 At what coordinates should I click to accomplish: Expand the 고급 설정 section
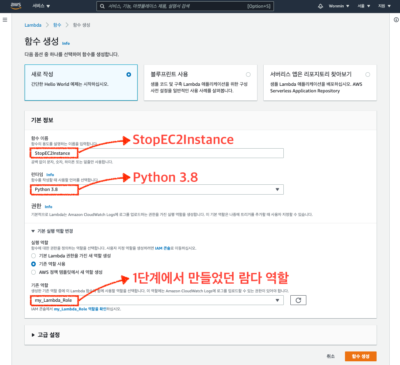[x=46, y=335]
